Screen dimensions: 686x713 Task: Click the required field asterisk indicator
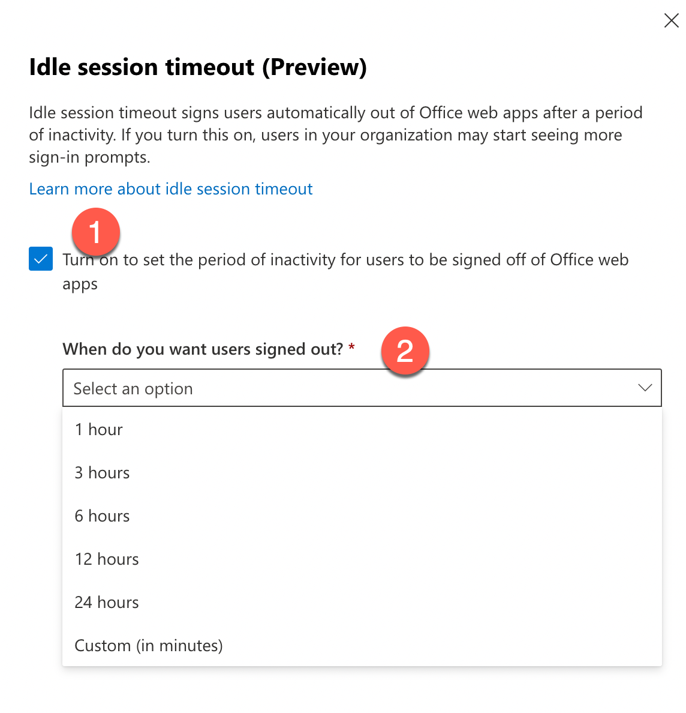pos(352,346)
